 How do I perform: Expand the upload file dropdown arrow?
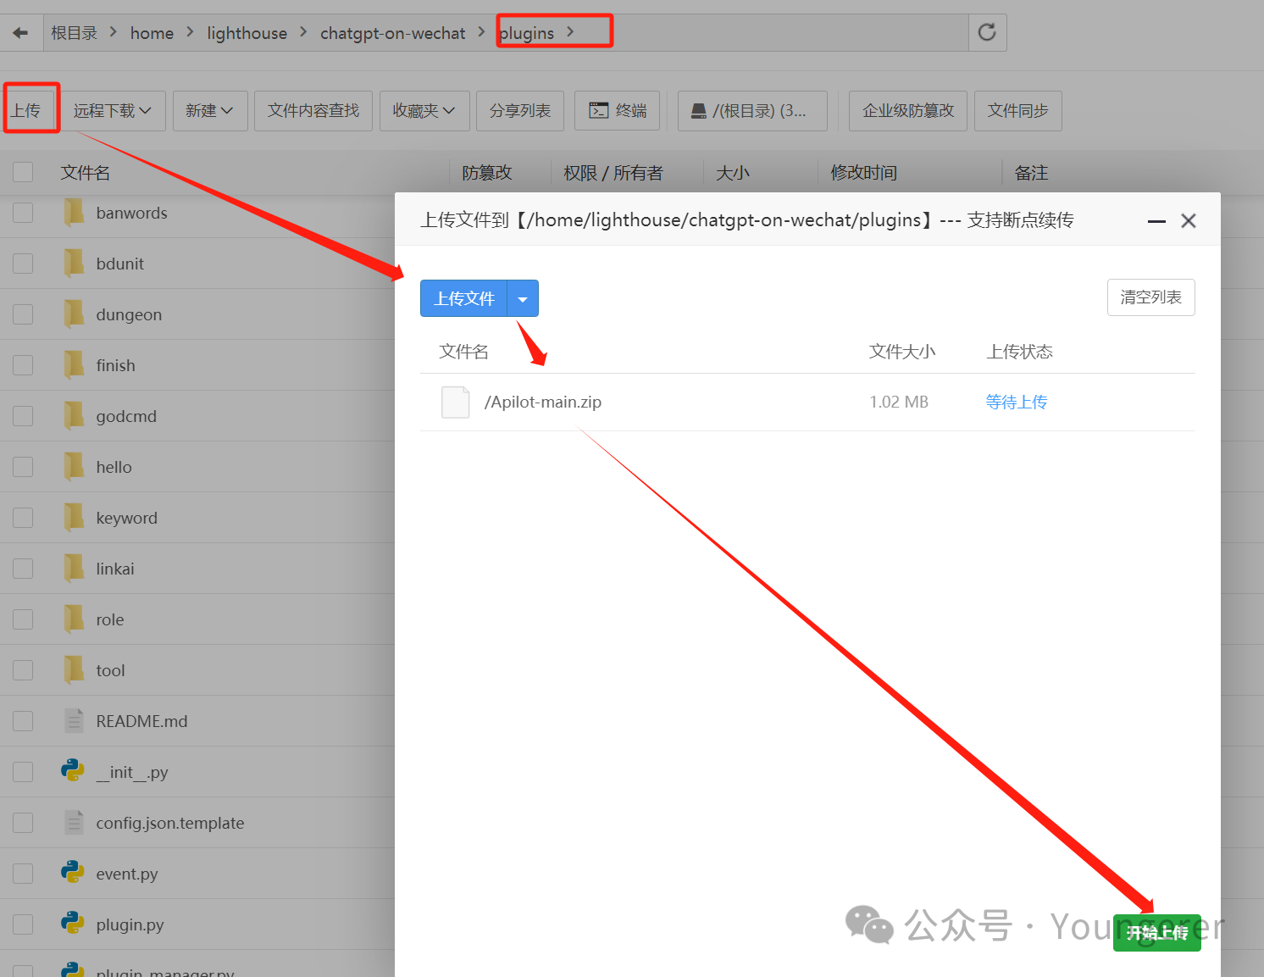523,299
